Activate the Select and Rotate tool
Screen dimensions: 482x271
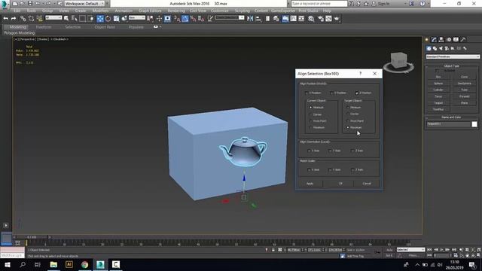click(108, 19)
